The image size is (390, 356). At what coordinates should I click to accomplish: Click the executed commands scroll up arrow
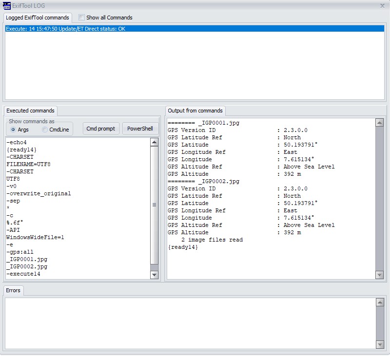pyautogui.click(x=154, y=142)
